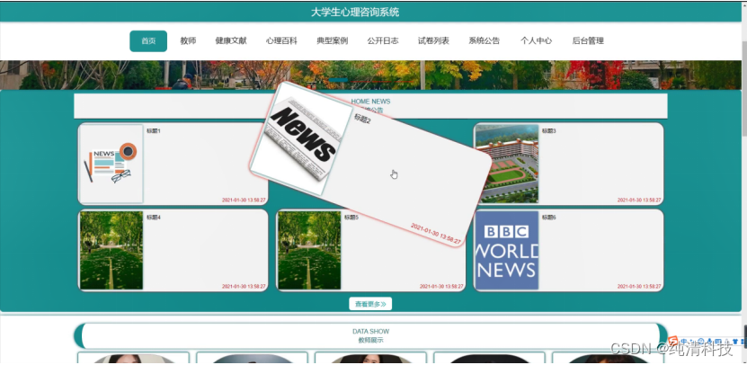The image size is (747, 365).
Task: Click the 标题3 title text
Action: click(549, 131)
